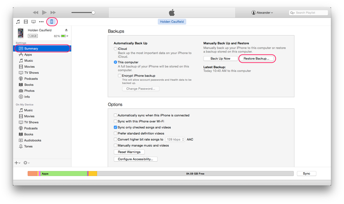Screen dimensions: 344x204
Task: Click the 82% battery indicator icon
Action: click(x=64, y=36)
